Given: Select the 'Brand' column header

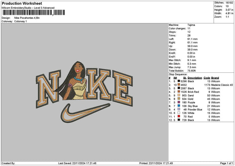Looking at the screenshot, I should [215, 78].
